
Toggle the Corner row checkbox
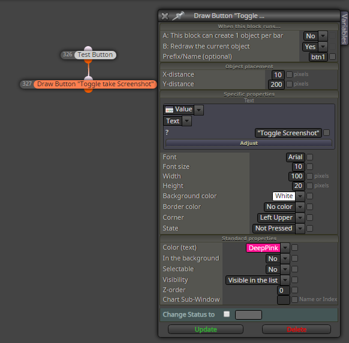click(x=309, y=217)
